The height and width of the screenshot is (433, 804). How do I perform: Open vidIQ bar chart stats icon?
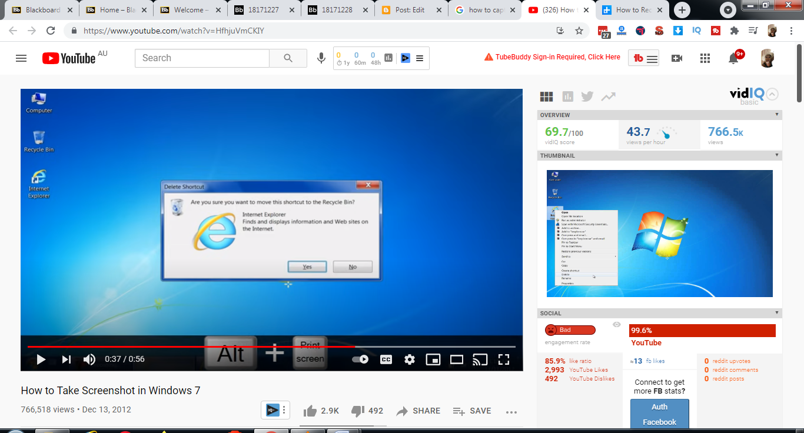pos(567,96)
